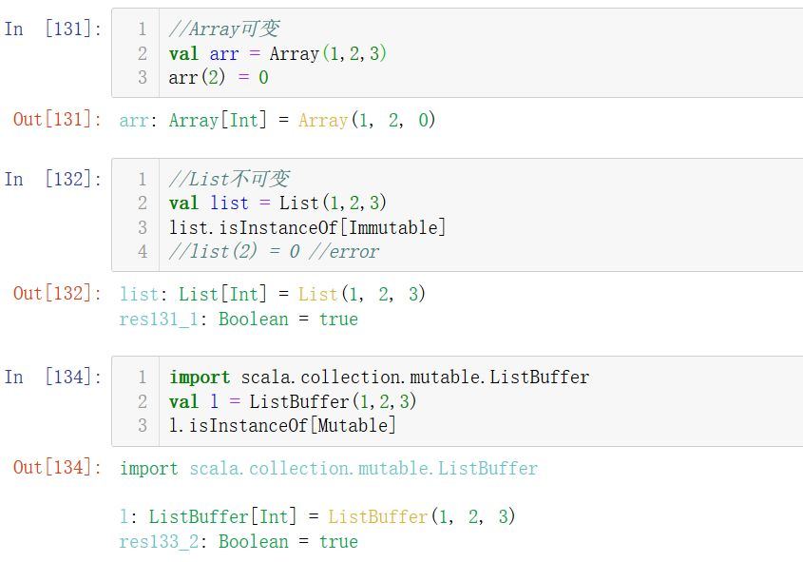Click the Out[131] output prompt
This screenshot has width=803, height=562.
[57, 120]
